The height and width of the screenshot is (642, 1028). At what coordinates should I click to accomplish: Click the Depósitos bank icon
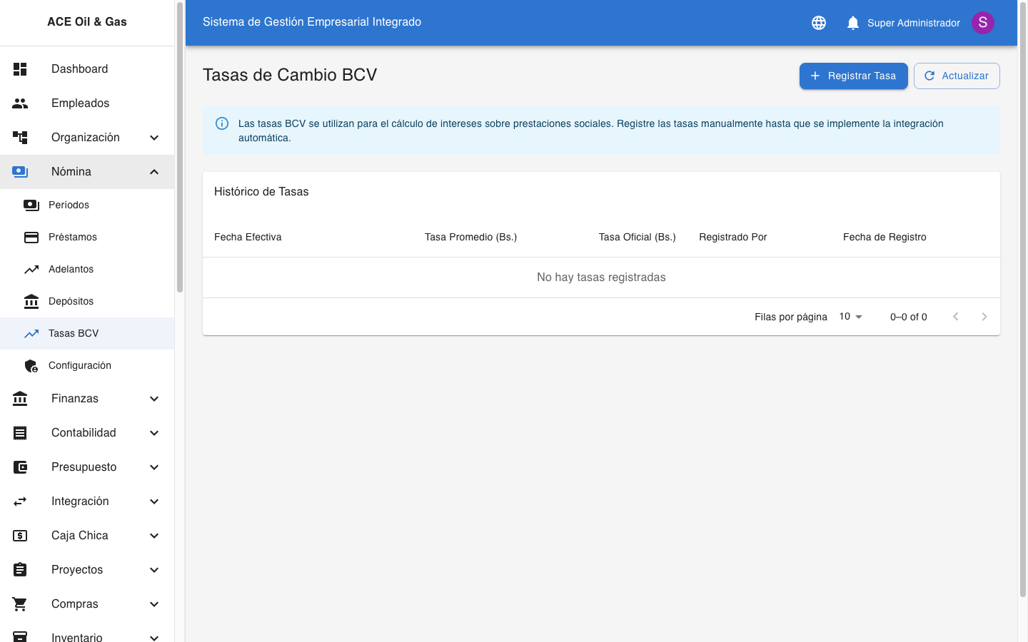31,302
